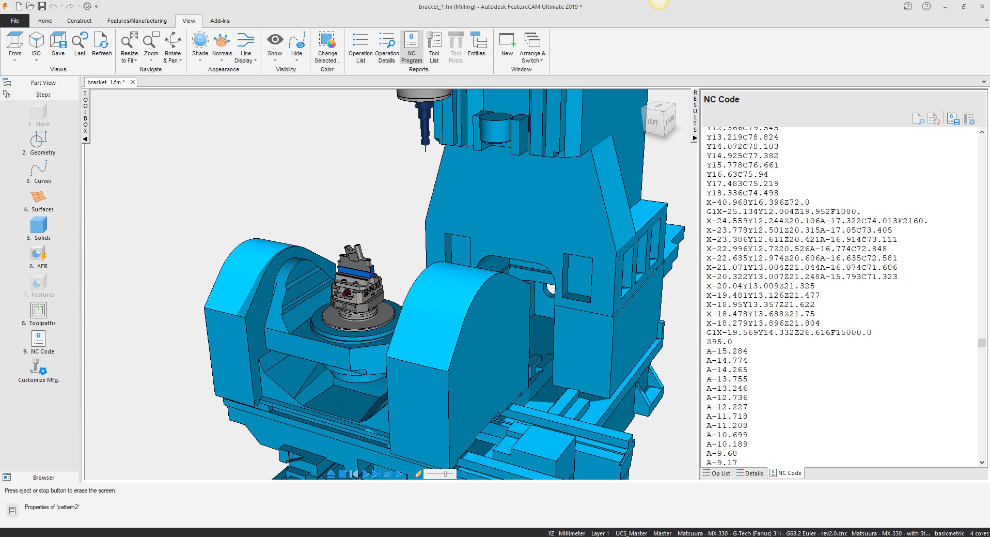The image size is (990, 537).
Task: Click the simulation speed slider
Action: (440, 473)
